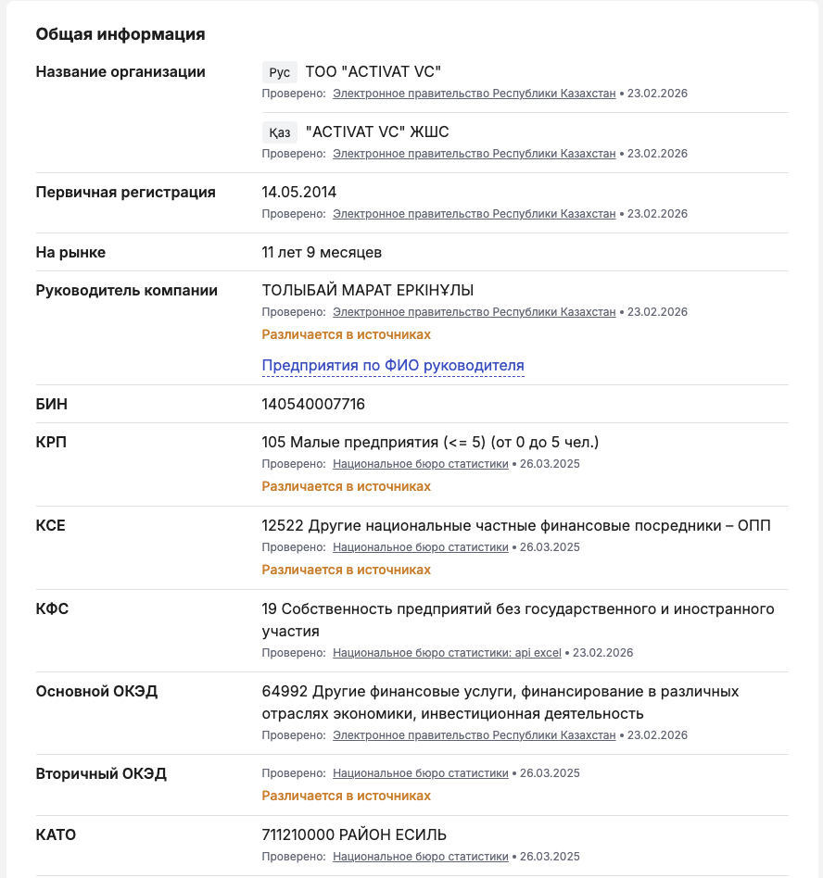Click Различается в источниках in Вторичный ОКЭД row
The height and width of the screenshot is (878, 823).
click(346, 796)
